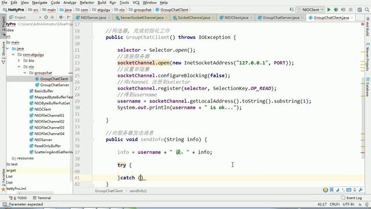
Task: Click sendInfo() in the editor breadcrumb
Action: (138, 191)
